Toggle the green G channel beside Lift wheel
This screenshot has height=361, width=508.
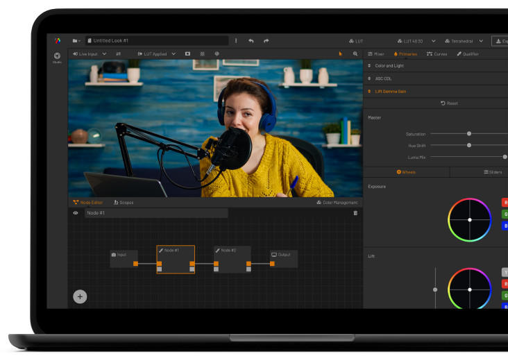tap(505, 296)
